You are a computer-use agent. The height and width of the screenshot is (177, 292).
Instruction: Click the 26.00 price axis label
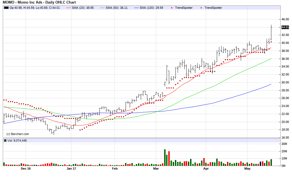(x=285, y=98)
